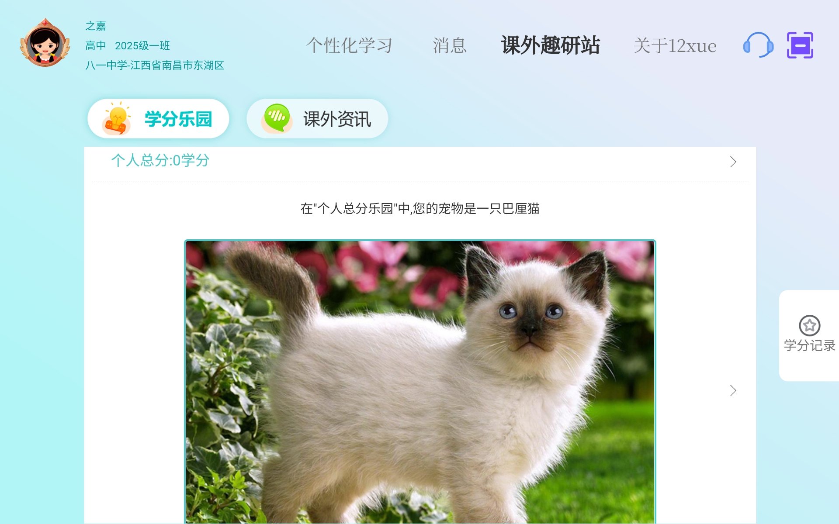Click the lightbulb icon on 学分乐园
This screenshot has width=839, height=524.
[117, 118]
